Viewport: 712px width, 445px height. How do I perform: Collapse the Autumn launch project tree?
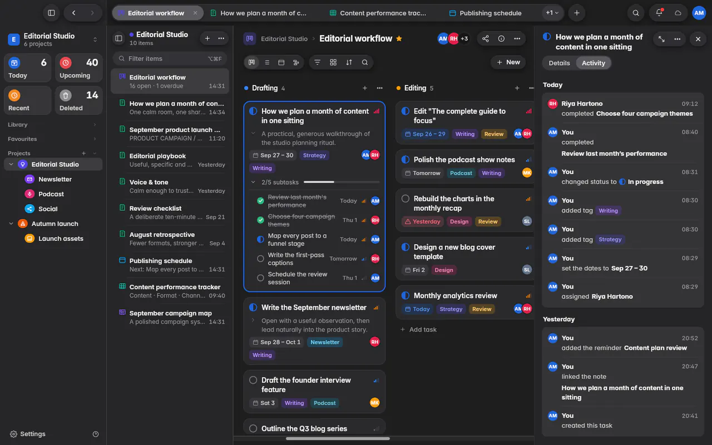click(x=11, y=224)
